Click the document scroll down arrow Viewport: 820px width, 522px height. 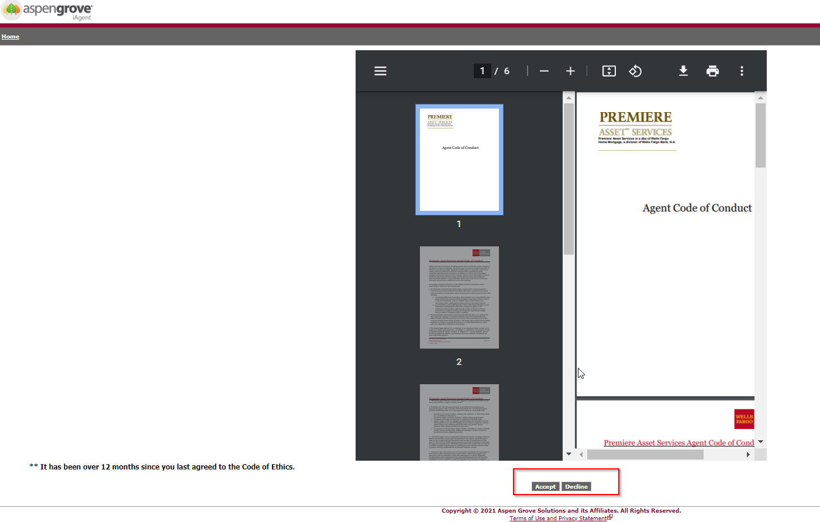760,442
